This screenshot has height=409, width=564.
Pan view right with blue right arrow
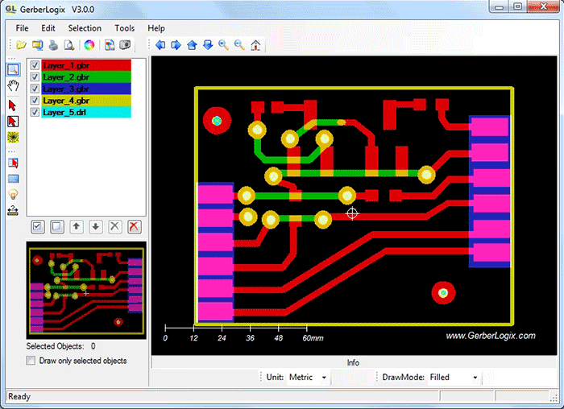pos(176,45)
